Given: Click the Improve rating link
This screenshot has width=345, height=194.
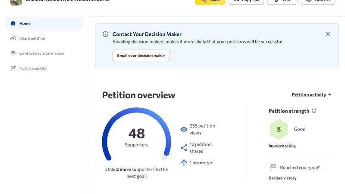Looking at the screenshot, I should coord(282,146).
